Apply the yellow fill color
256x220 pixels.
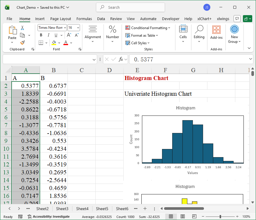54,43
